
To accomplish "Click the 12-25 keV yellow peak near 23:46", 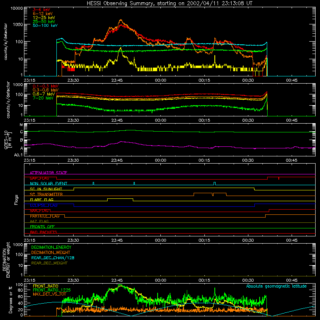I will 121,48.
